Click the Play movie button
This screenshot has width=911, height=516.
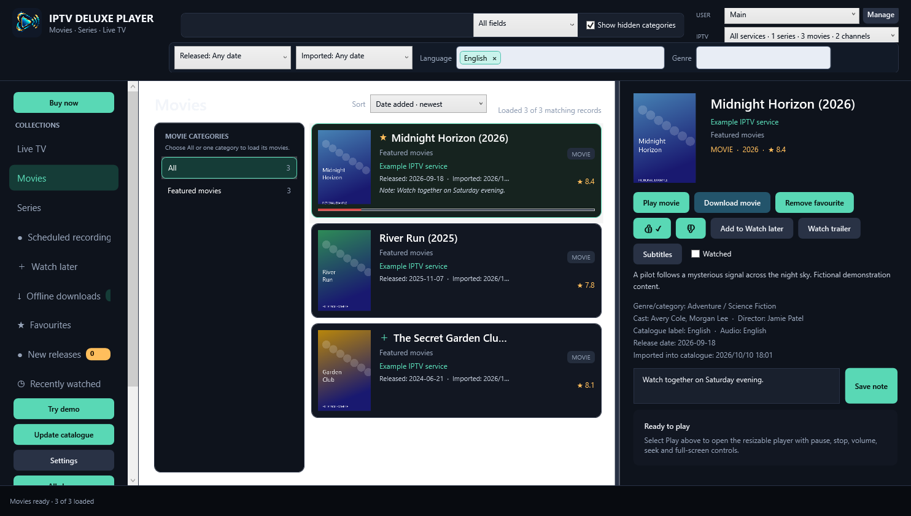coord(661,202)
